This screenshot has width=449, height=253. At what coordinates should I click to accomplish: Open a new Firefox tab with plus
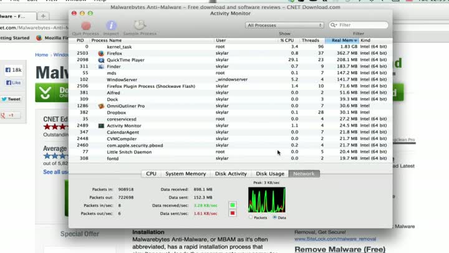(43, 16)
